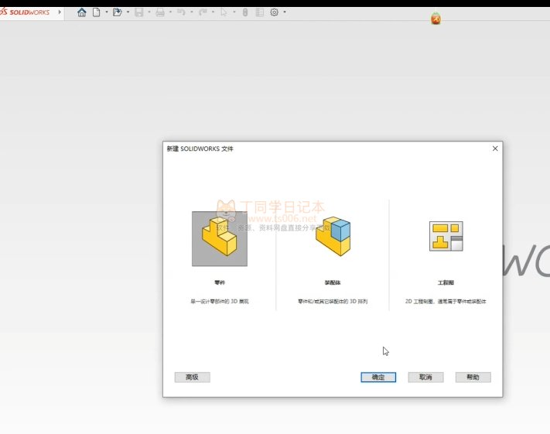Click the Save disk icon
Screen dimensions: 550x434
[x=139, y=12]
